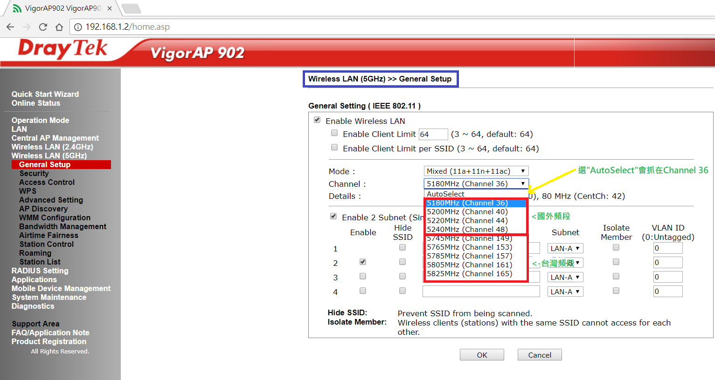
Task: Open Bandwidth Management page
Action: tap(62, 226)
